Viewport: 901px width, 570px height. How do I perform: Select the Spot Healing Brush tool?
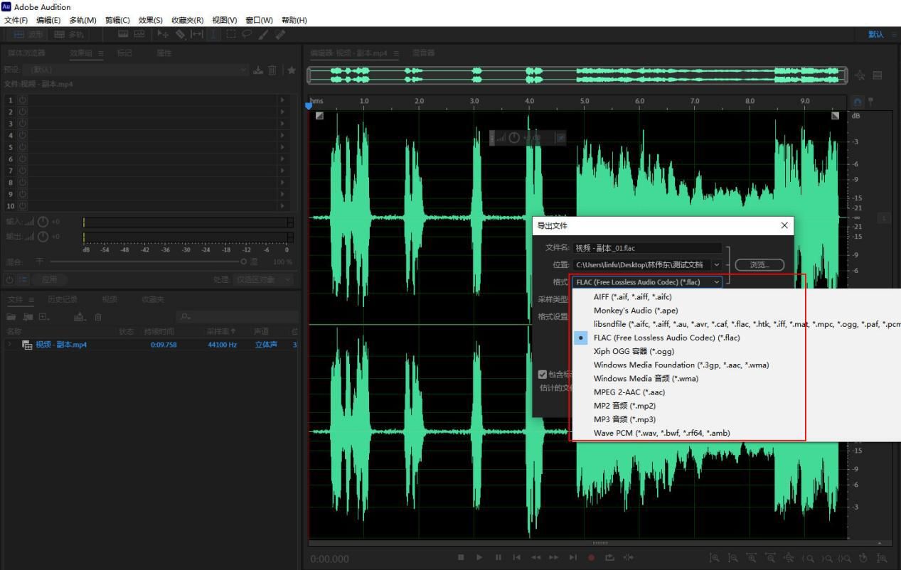coord(282,34)
